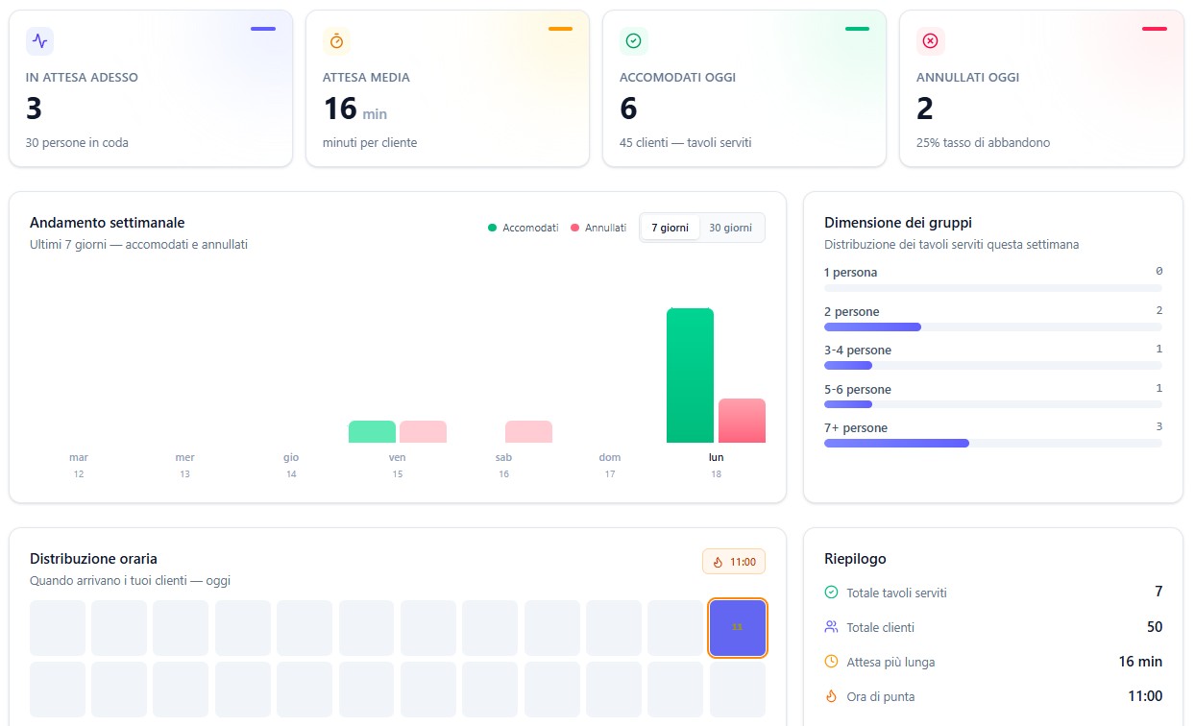Click the highlighted hour 11 cell
The image size is (1195, 726).
(x=738, y=627)
